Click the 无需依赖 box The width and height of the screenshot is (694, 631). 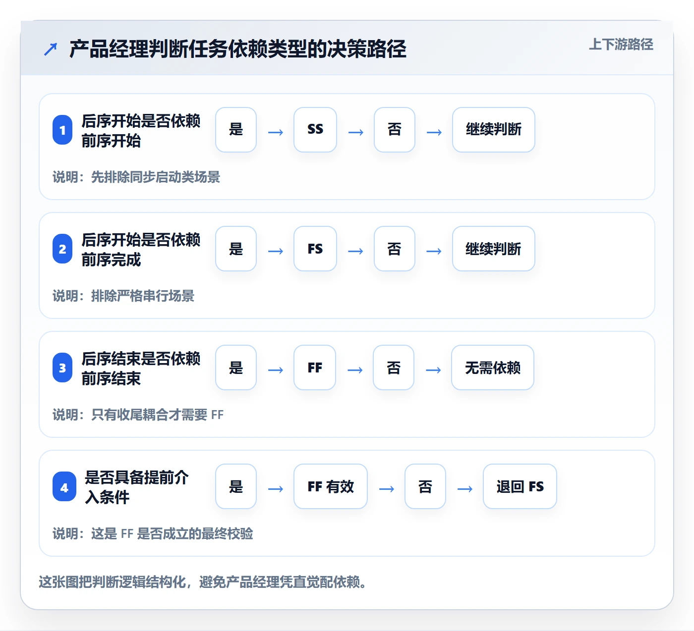(493, 368)
